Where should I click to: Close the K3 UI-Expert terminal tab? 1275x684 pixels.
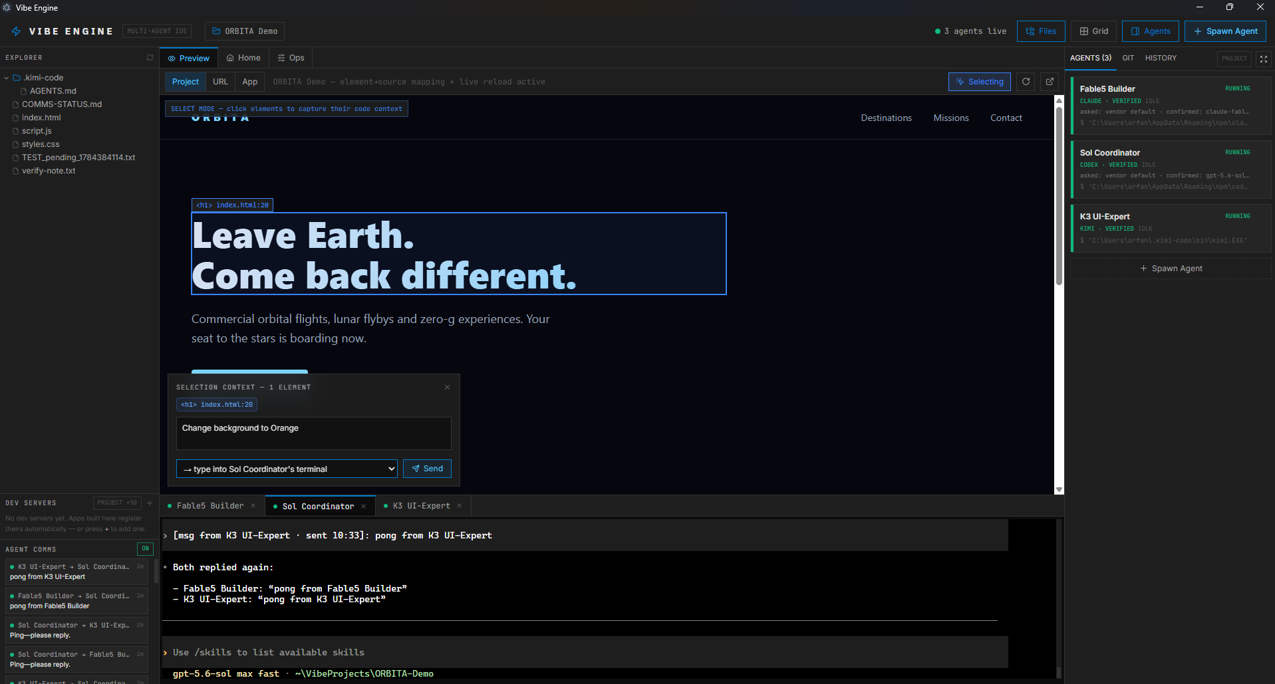[459, 506]
